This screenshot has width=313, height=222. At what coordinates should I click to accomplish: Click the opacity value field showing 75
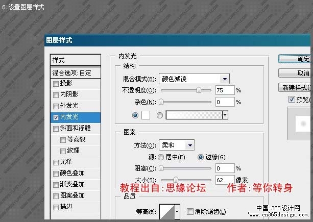pos(225,90)
